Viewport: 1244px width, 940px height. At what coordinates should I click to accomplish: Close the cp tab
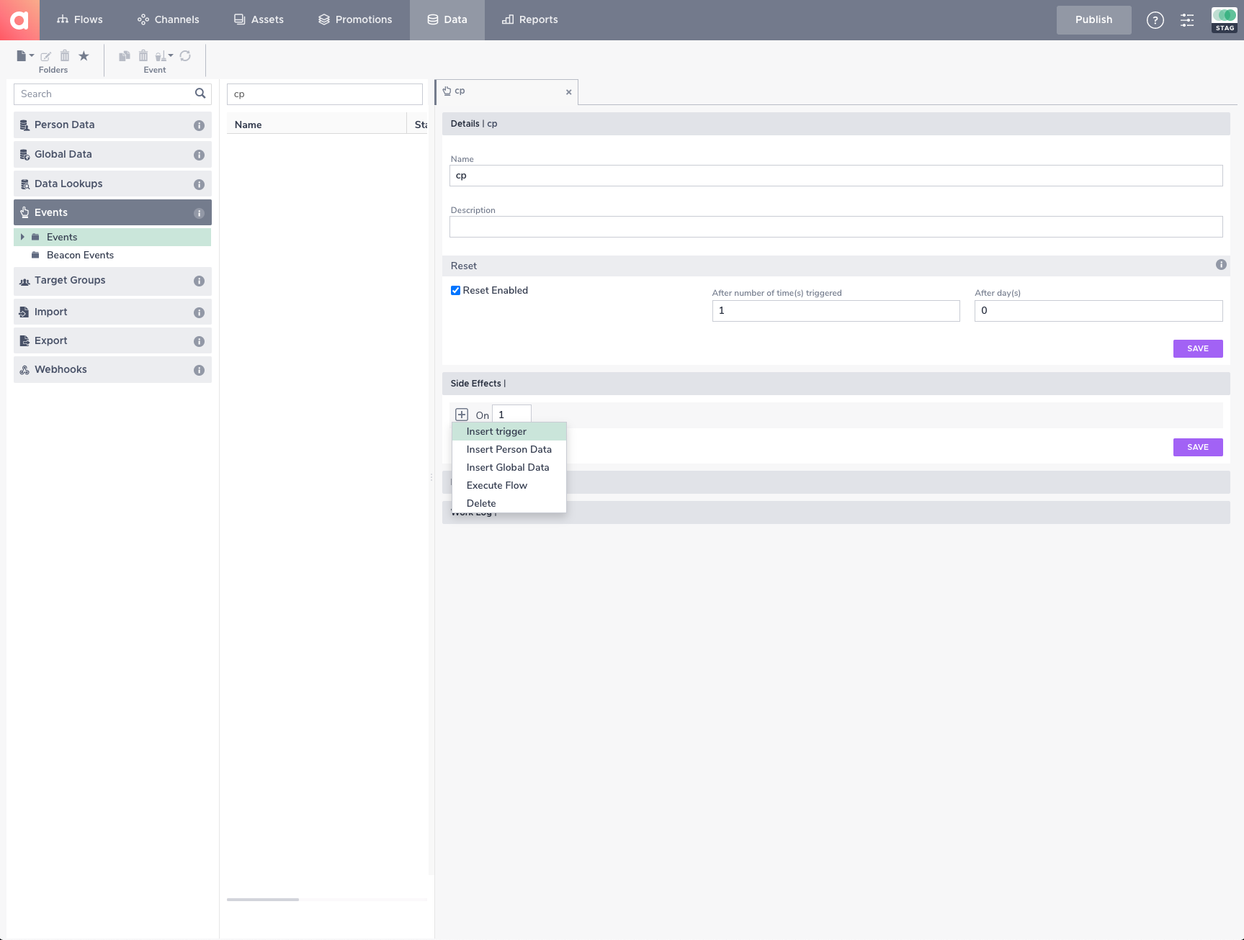(568, 92)
